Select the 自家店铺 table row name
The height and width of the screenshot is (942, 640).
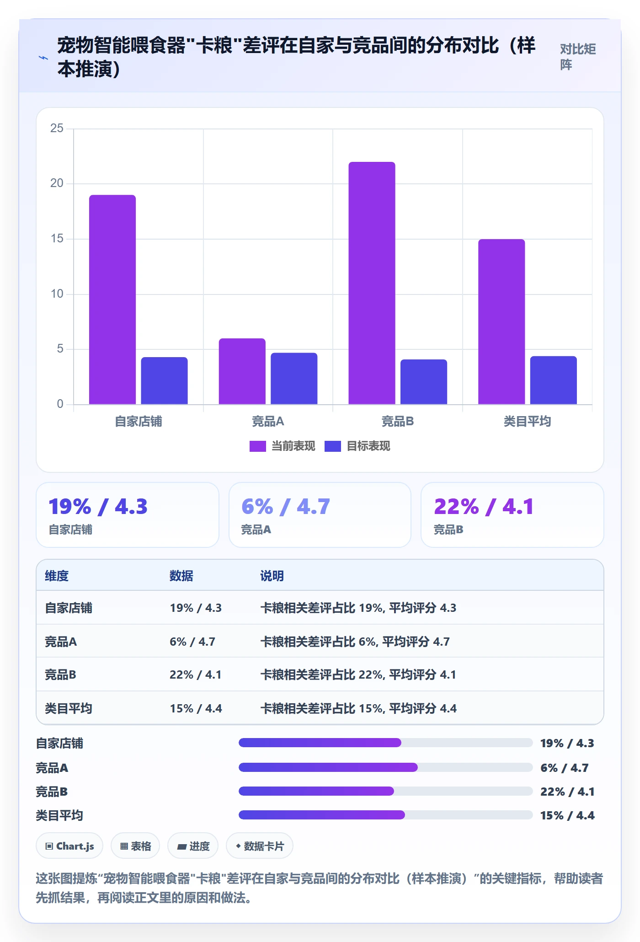(x=69, y=608)
